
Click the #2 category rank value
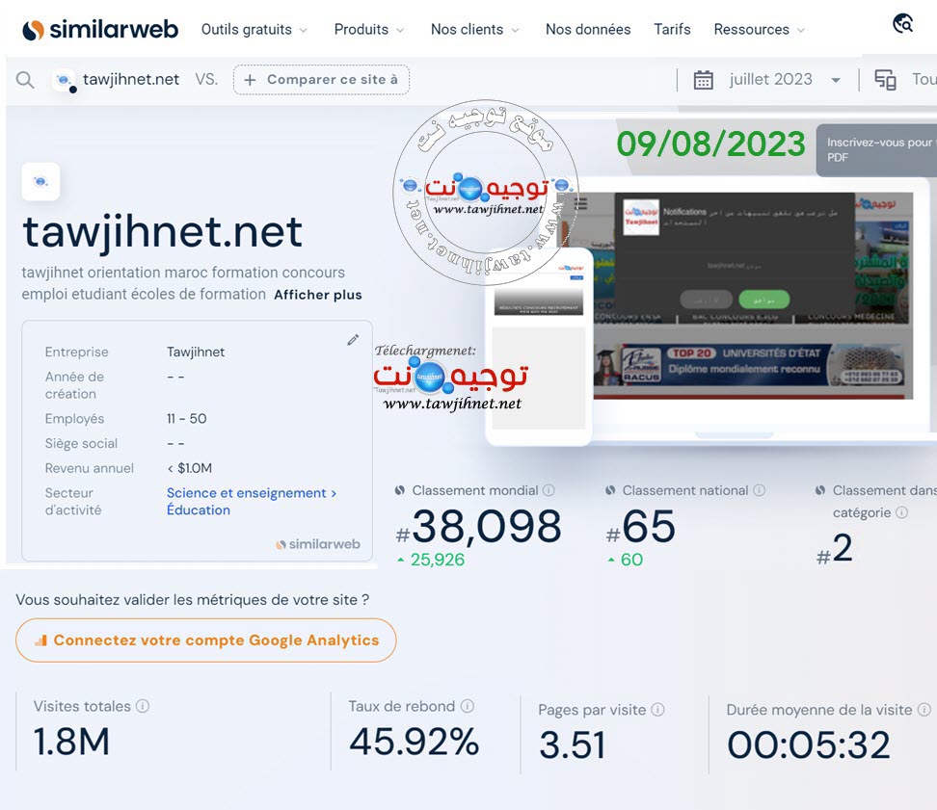click(834, 549)
